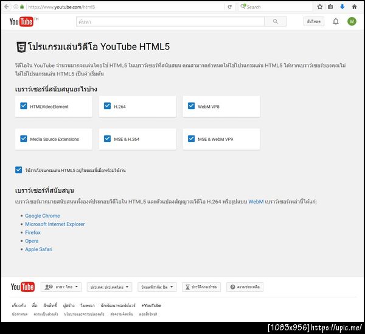Viewport: 365px width, 334px height.
Task: Click the HTML5 shield logo beside the title
Action: click(21, 47)
